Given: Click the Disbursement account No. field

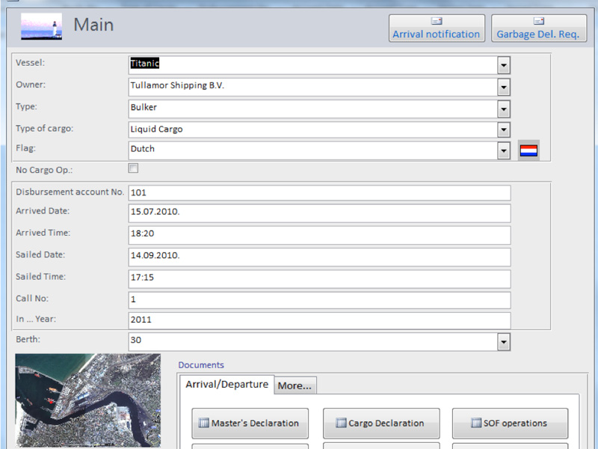Looking at the screenshot, I should tap(319, 193).
